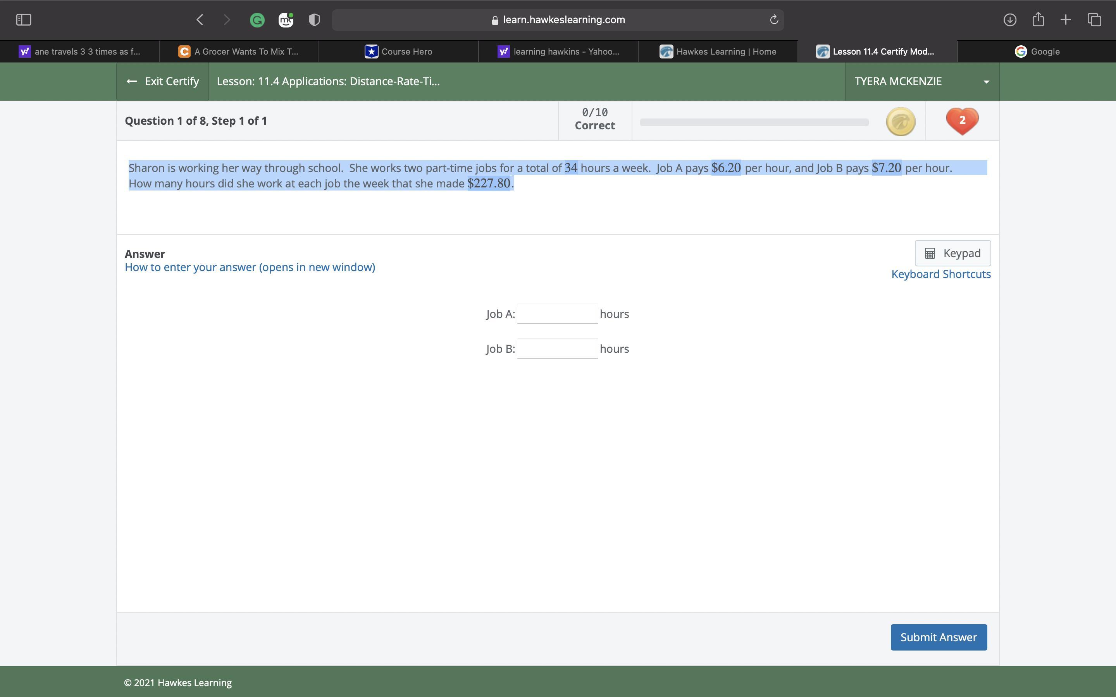
Task: Click the Share icon in toolbar
Action: tap(1038, 20)
